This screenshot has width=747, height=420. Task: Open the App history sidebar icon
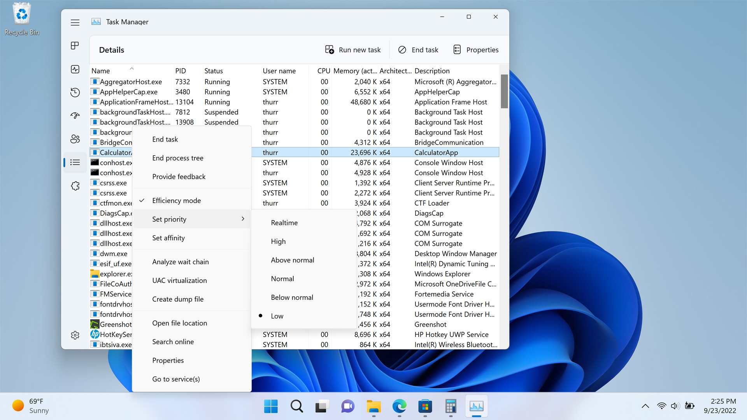pyautogui.click(x=75, y=93)
